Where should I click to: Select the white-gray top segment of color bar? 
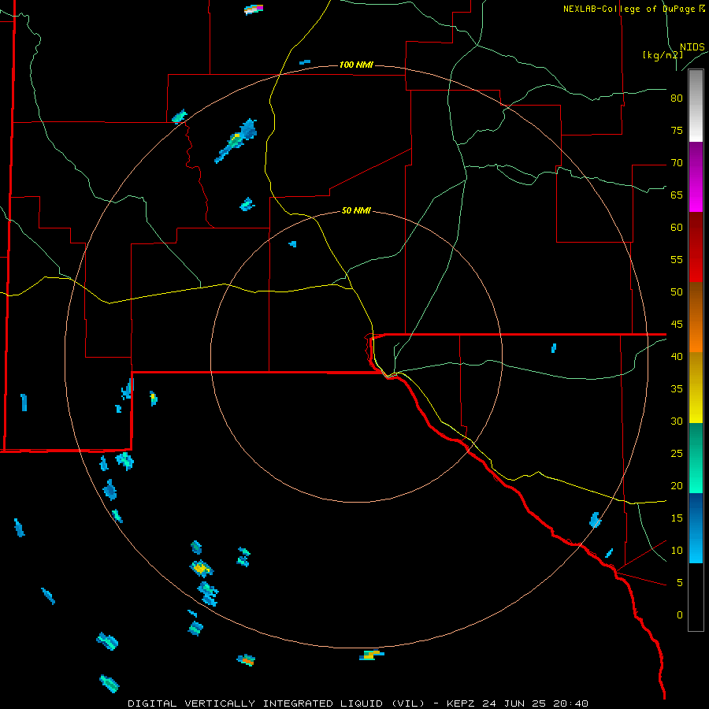(x=696, y=106)
